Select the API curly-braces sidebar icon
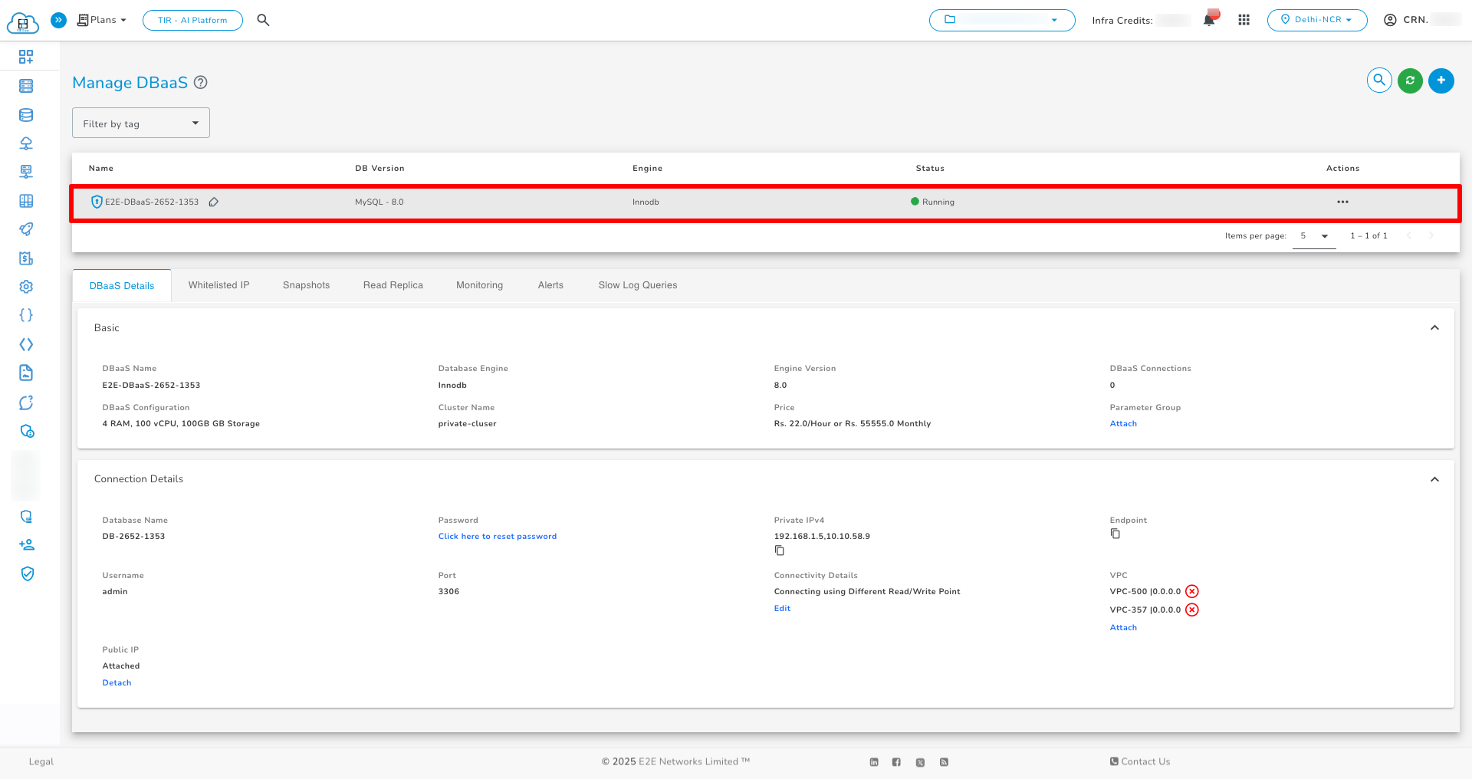The width and height of the screenshot is (1472, 779). [x=26, y=315]
